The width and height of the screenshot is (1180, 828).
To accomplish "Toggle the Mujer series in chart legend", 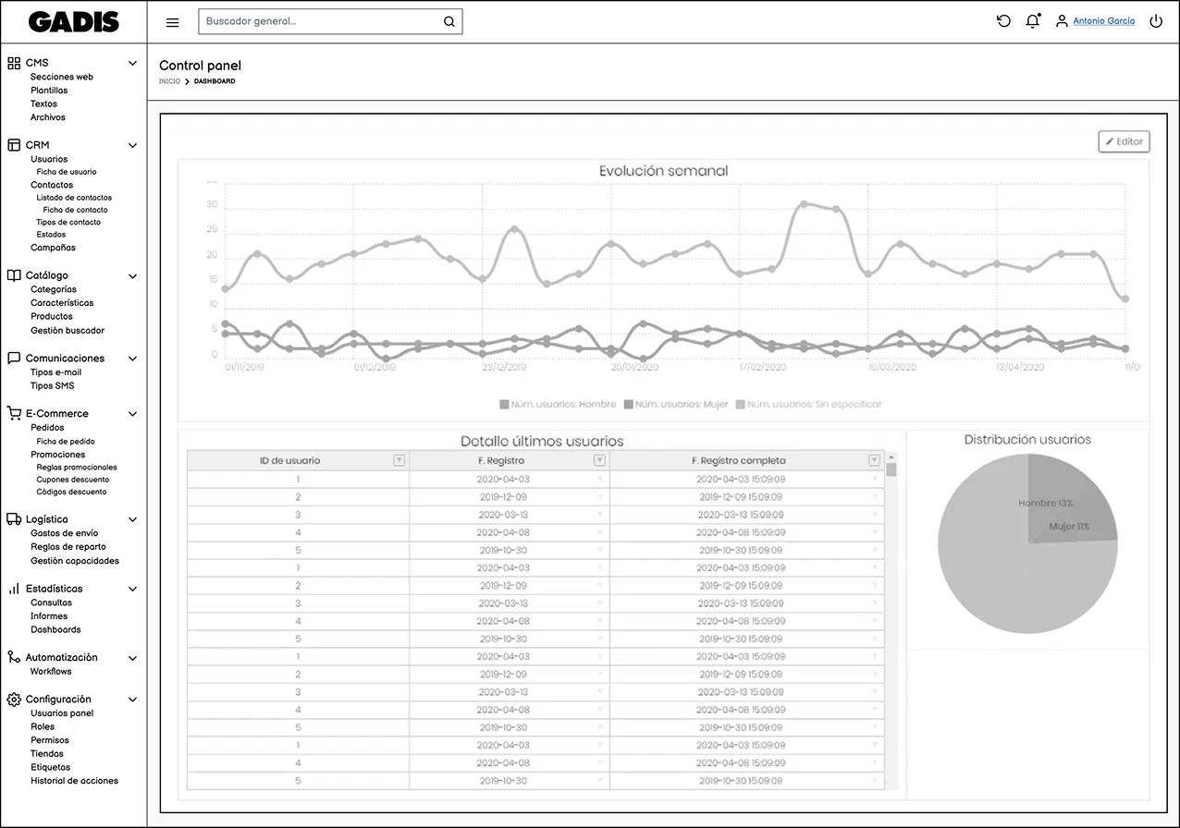I will (x=675, y=404).
